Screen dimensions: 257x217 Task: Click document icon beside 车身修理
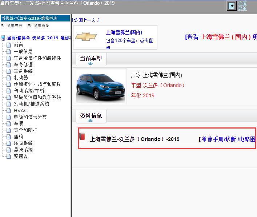click(9, 64)
